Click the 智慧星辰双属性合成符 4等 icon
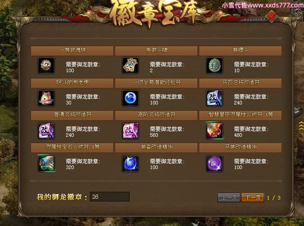This screenshot has height=226, width=304. pos(215,130)
